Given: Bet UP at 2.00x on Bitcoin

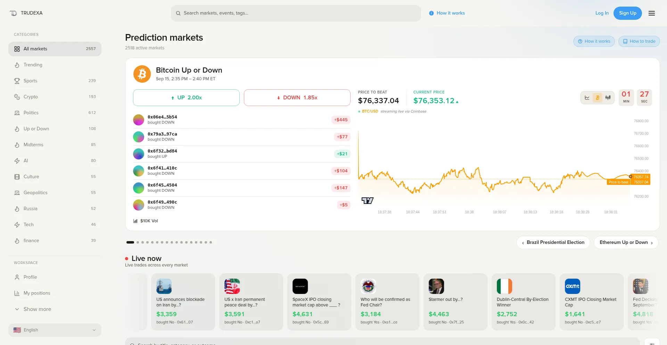Looking at the screenshot, I should tap(186, 98).
